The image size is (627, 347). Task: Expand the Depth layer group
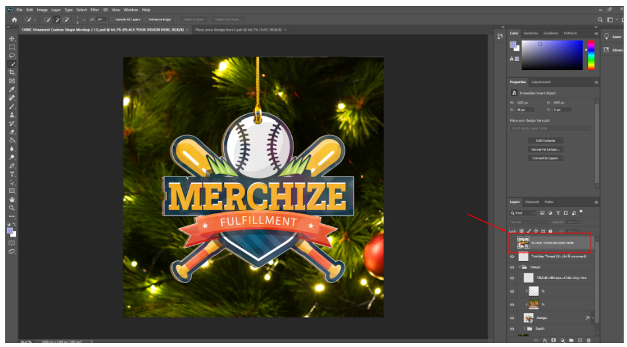click(525, 328)
